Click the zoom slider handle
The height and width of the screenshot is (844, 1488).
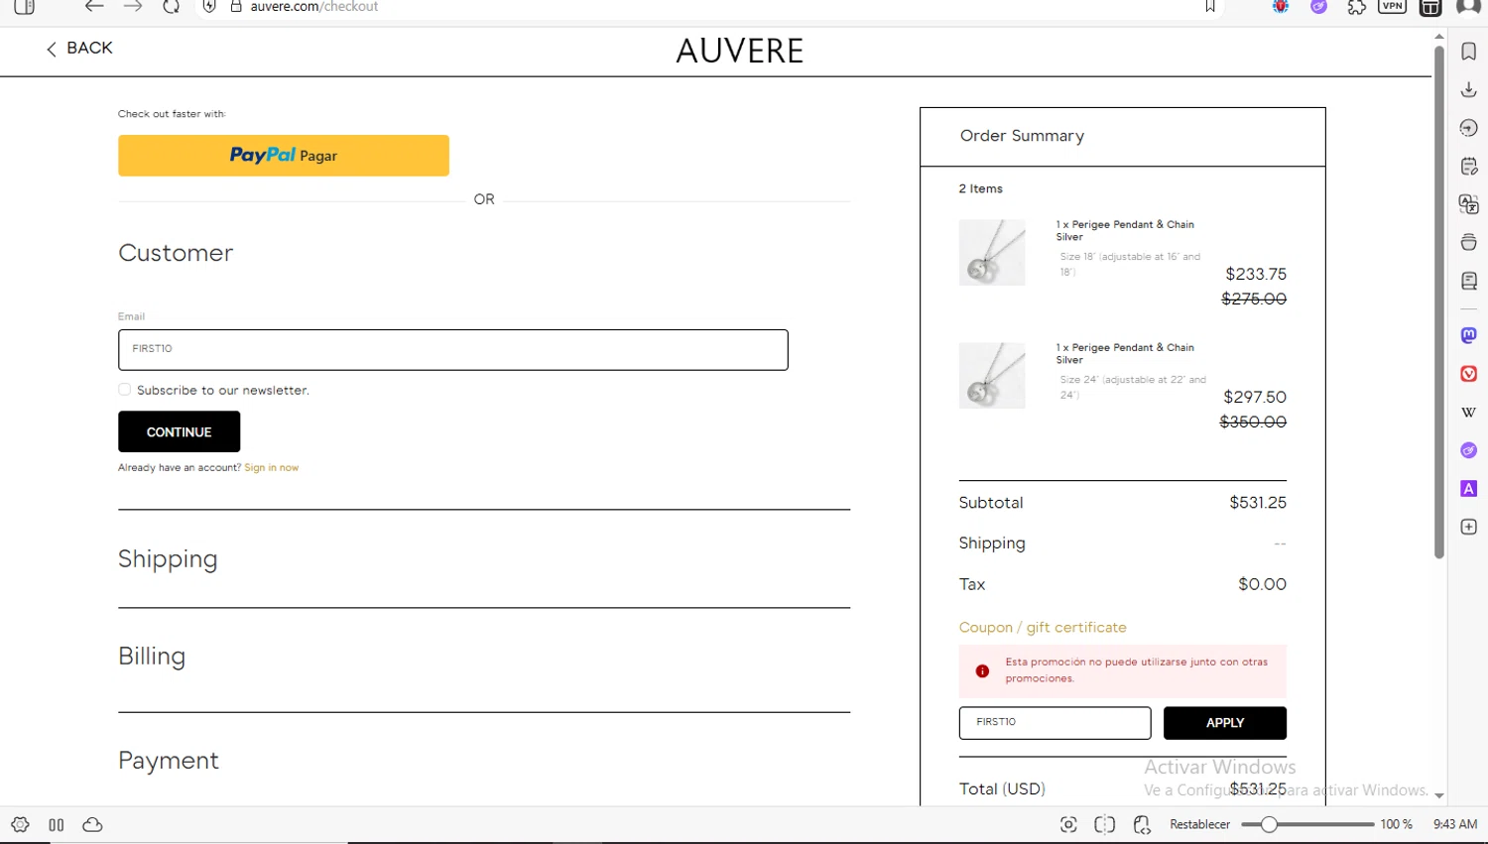[x=1269, y=825]
